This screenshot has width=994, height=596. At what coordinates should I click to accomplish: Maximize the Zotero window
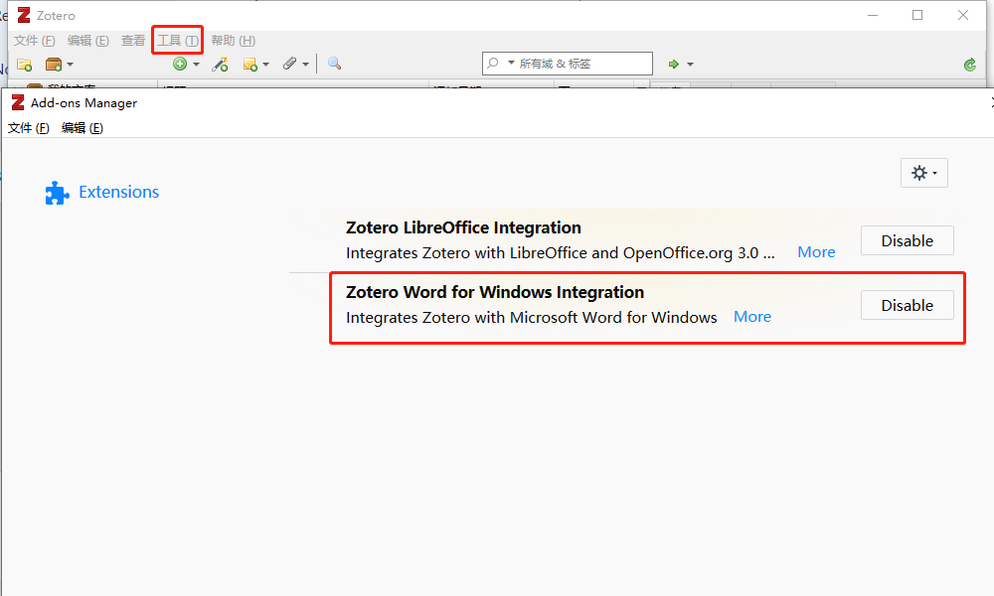click(x=917, y=15)
